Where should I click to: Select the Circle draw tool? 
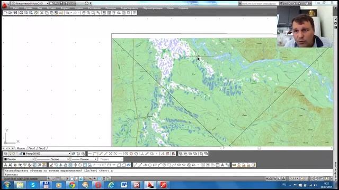coord(164,165)
